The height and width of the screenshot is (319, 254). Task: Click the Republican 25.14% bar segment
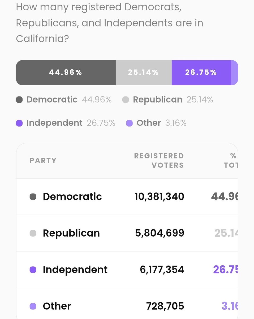coord(144,73)
